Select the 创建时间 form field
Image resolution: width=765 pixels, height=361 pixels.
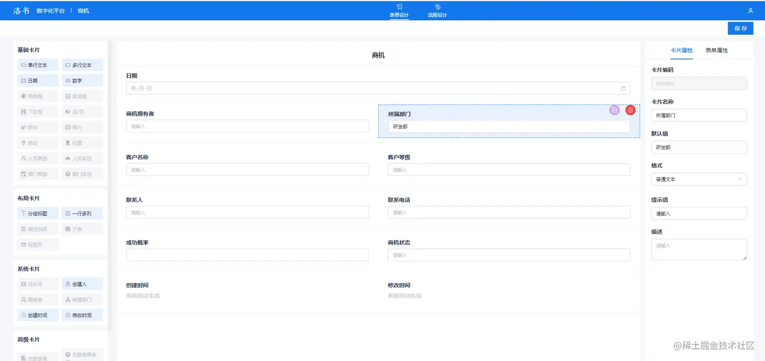click(x=247, y=291)
